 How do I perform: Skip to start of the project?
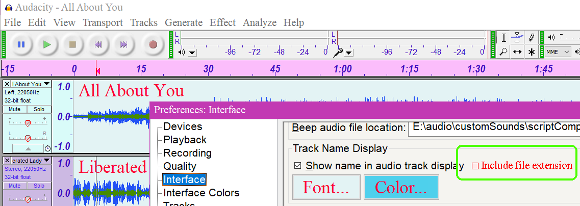pyautogui.click(x=98, y=45)
